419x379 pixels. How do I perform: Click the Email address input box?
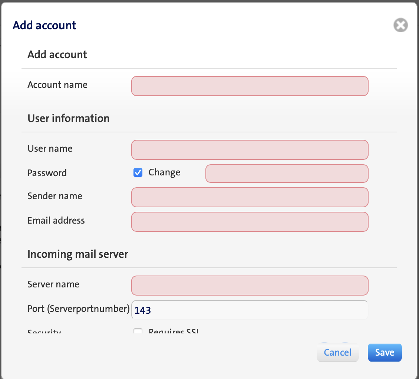pos(250,222)
